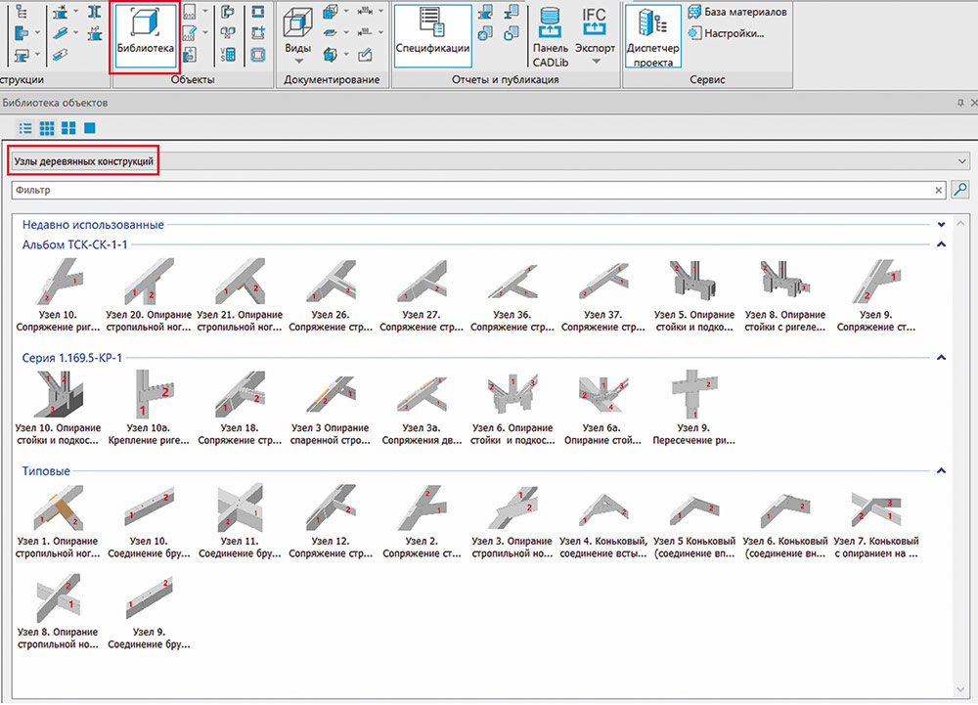Click the filter search magnifier icon

pos(960,190)
